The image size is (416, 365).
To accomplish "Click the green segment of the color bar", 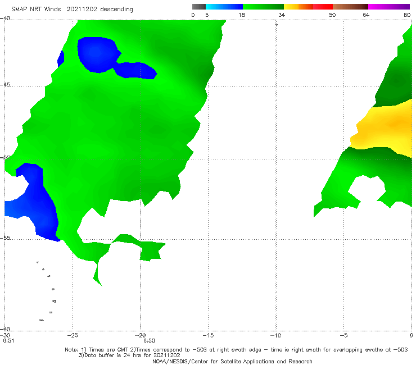I will coord(263,7).
